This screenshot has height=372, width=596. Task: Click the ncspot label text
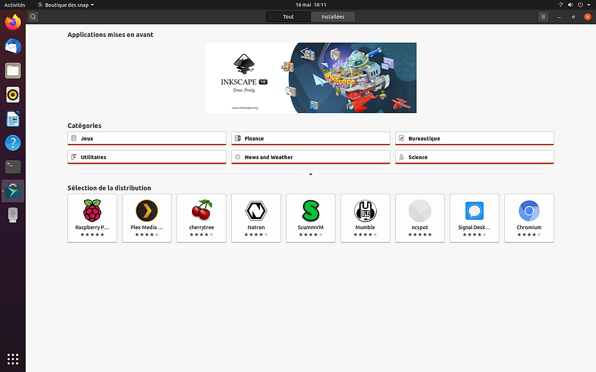[420, 227]
